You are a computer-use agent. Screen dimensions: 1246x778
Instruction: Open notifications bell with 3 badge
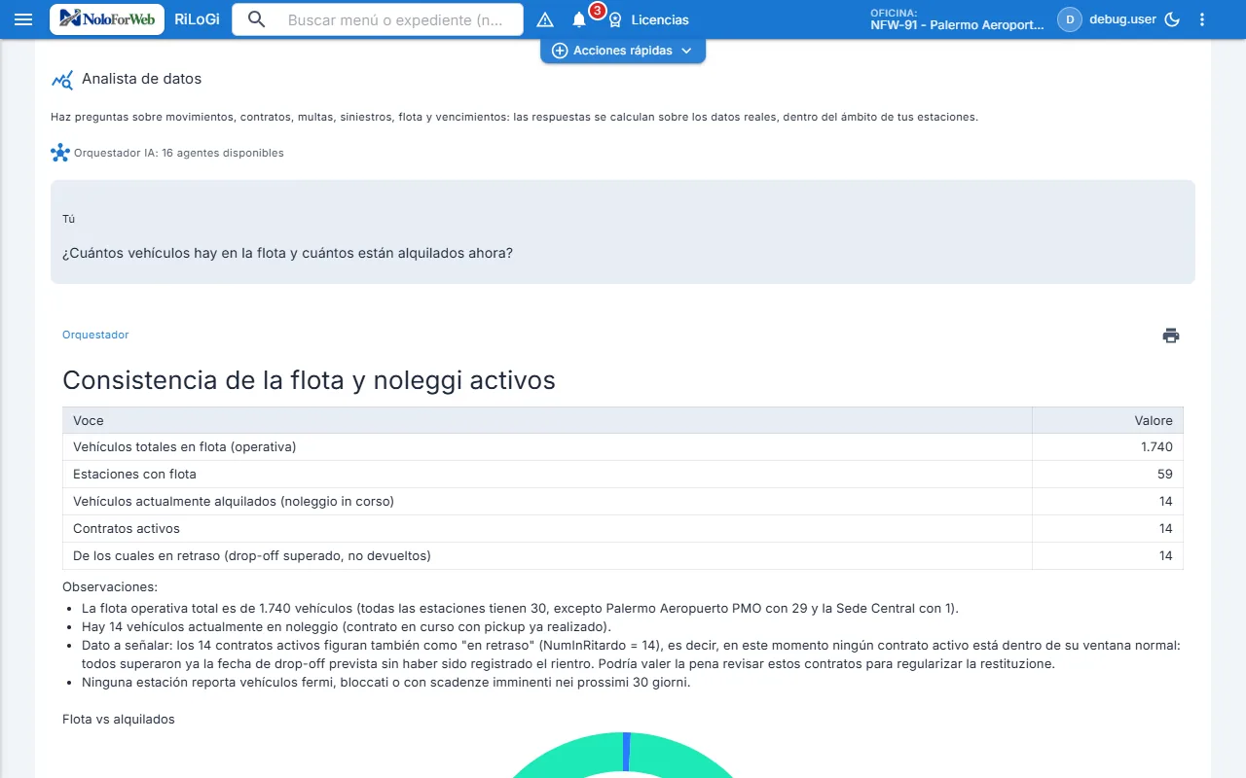579,19
